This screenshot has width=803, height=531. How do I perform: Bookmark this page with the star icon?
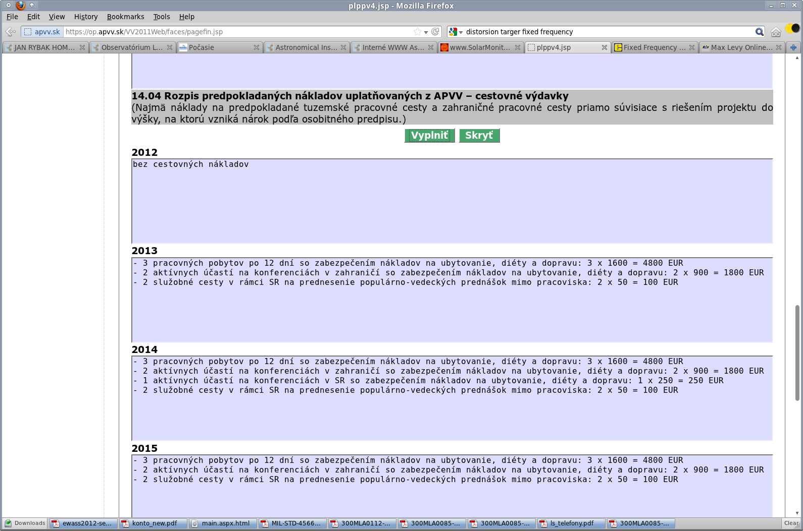[x=417, y=32]
